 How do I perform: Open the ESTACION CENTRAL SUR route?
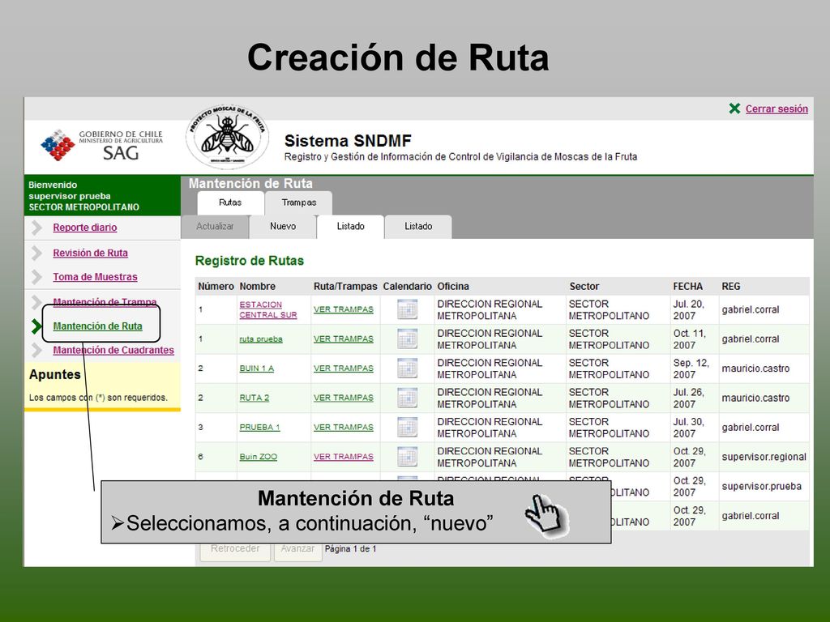click(267, 309)
